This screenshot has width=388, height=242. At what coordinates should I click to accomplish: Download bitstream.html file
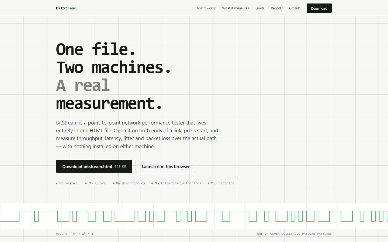[x=94, y=166]
